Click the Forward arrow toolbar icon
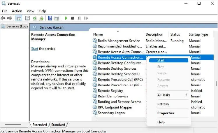 [10, 18]
